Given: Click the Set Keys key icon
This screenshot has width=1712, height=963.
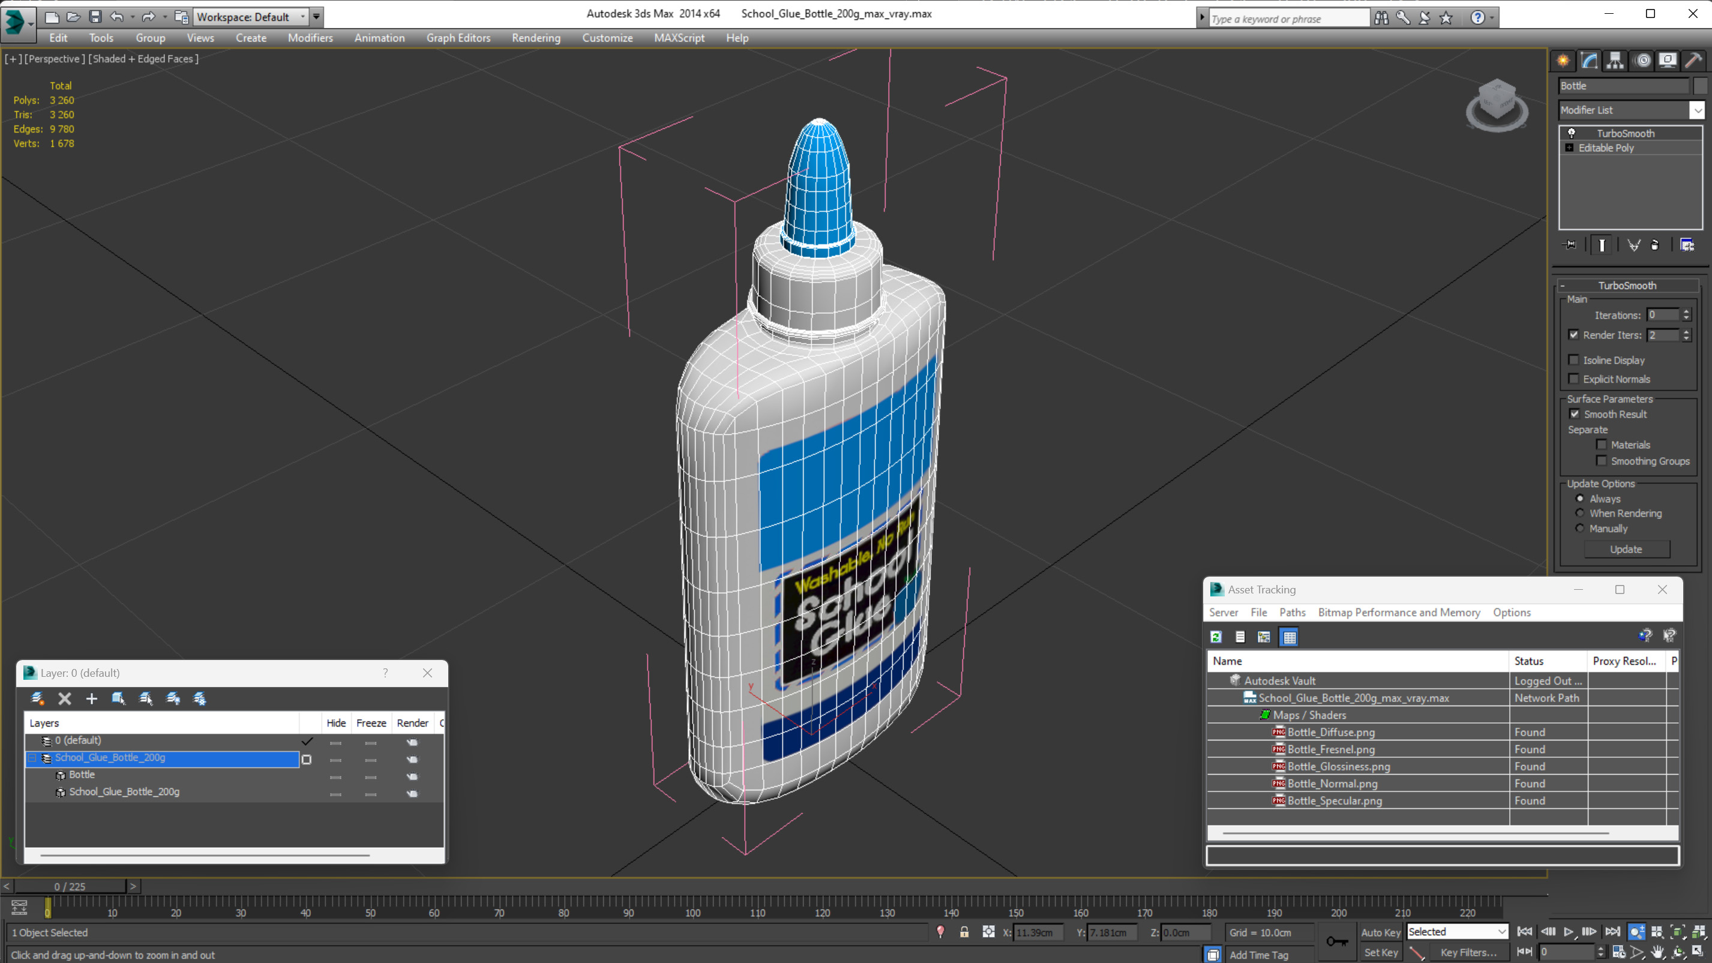Looking at the screenshot, I should click(x=1337, y=941).
